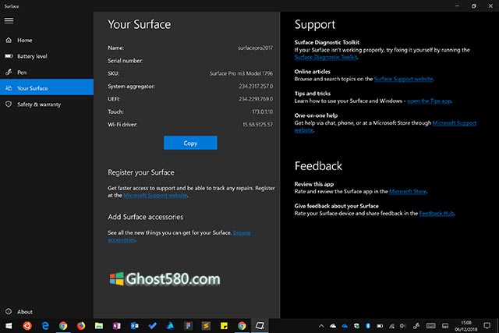Click the 'Add Surface accessories' heading
The image size is (499, 333).
pos(146,217)
